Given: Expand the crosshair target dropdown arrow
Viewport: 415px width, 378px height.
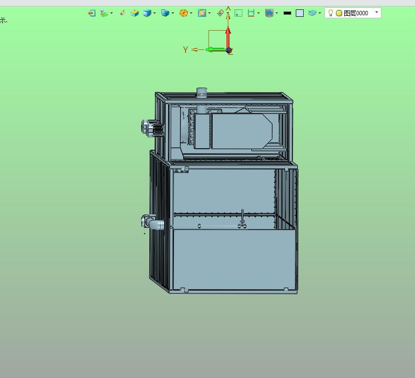Looking at the screenshot, I should pos(228,13).
